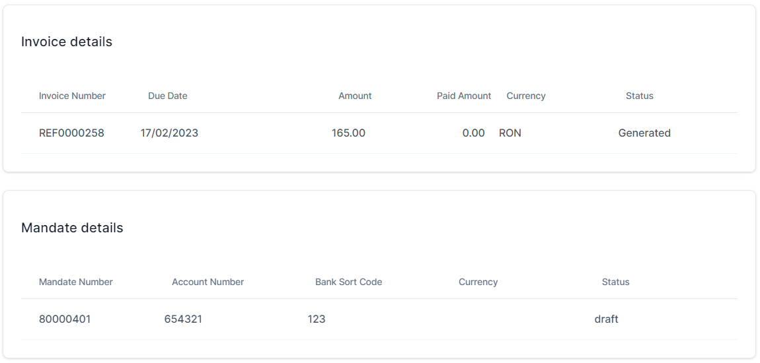Select the bank sort code 123
Viewport: 760px width, 363px height.
click(x=317, y=319)
